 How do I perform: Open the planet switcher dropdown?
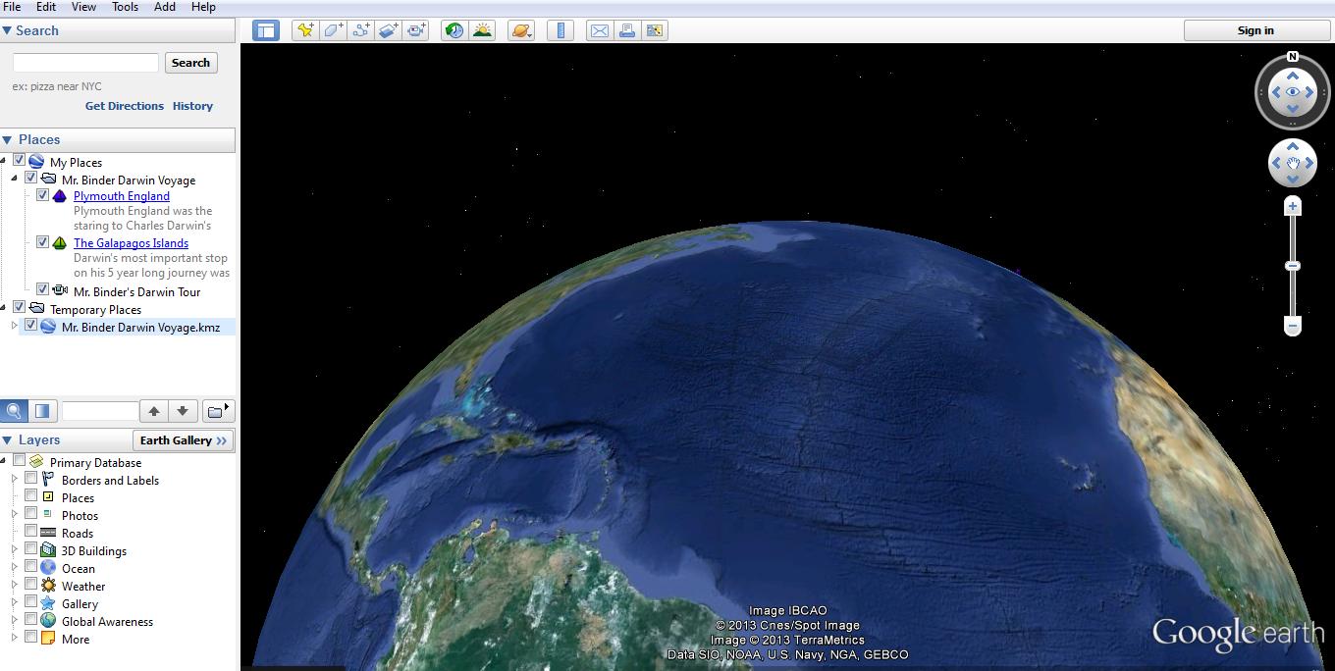point(520,30)
